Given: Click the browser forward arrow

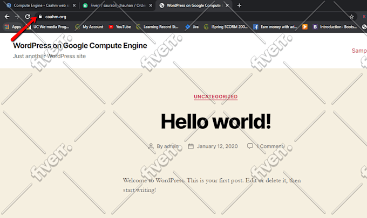Looking at the screenshot, I should (17, 17).
